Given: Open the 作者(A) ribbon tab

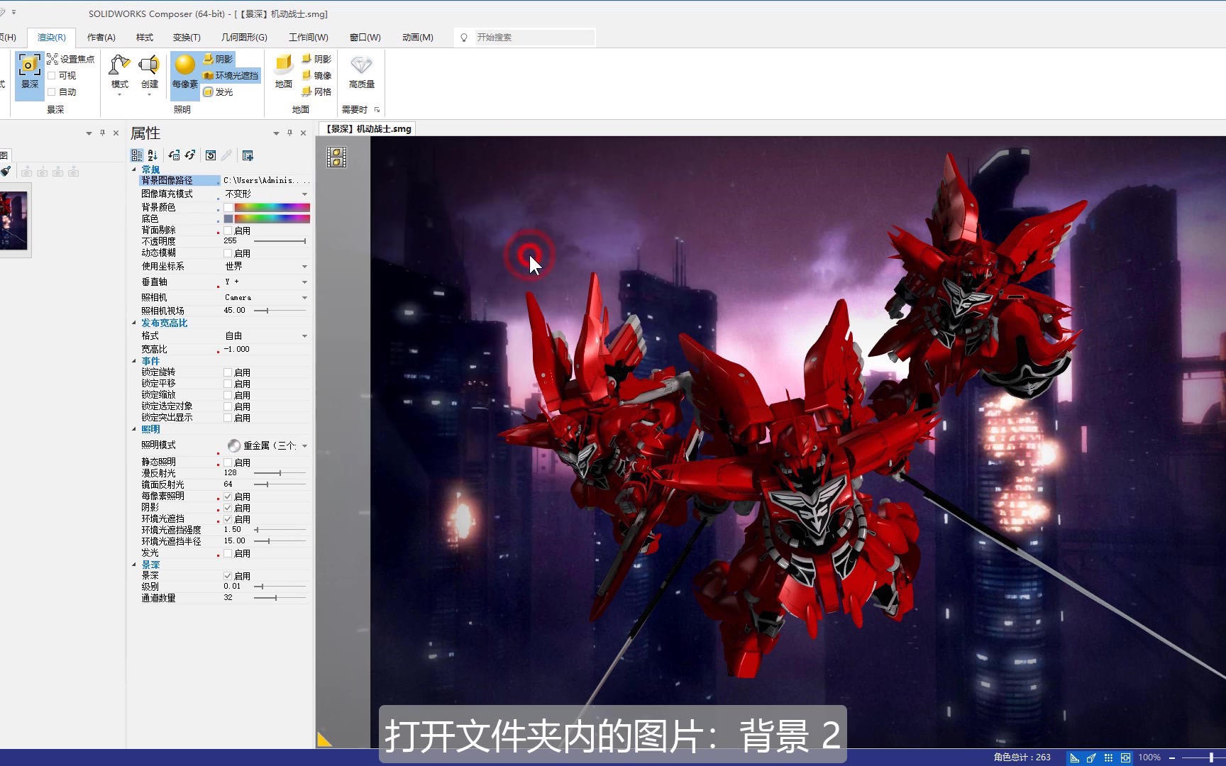Looking at the screenshot, I should pyautogui.click(x=101, y=38).
